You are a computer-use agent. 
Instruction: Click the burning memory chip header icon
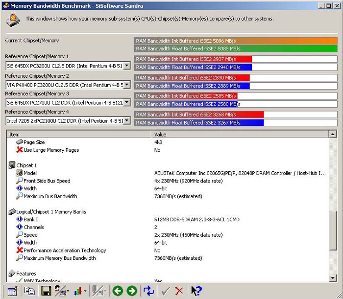13,21
